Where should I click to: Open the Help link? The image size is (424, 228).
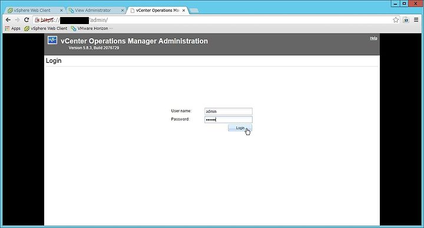[373, 38]
